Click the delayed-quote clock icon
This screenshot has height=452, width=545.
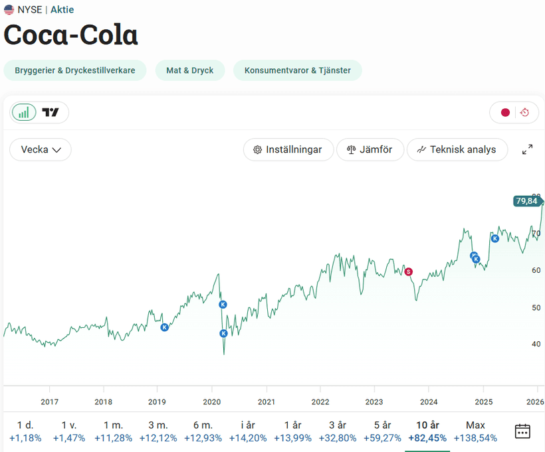[525, 112]
